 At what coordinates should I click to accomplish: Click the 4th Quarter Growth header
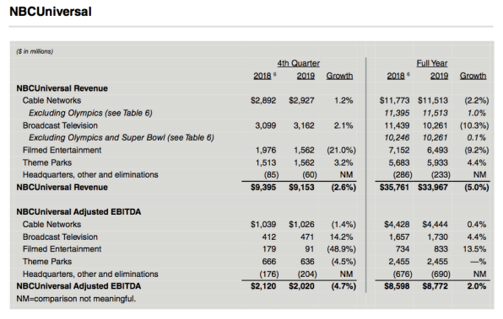(339, 76)
